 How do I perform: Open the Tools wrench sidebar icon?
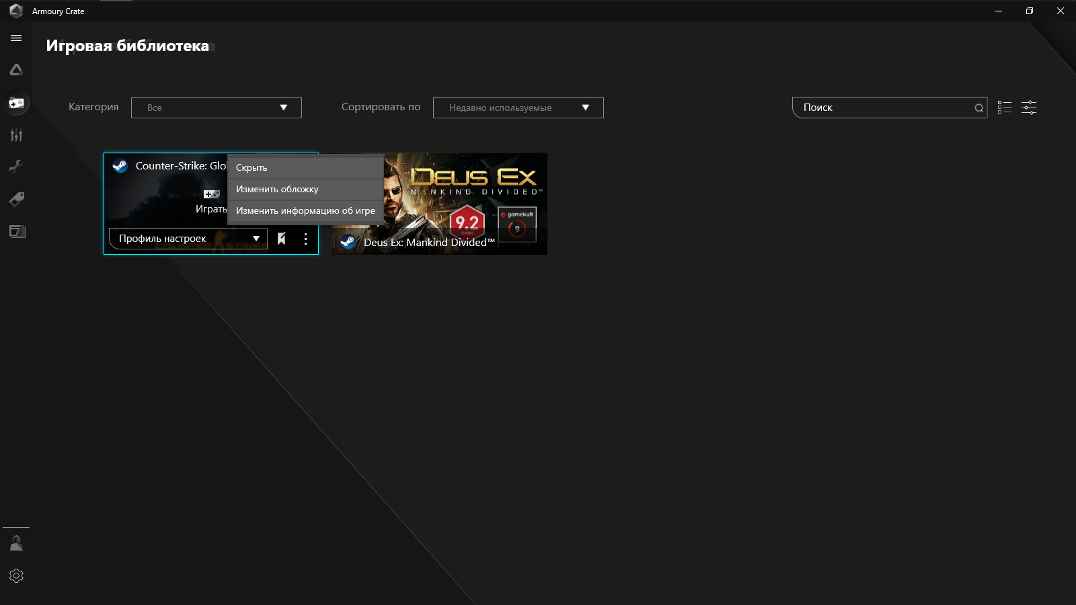[16, 167]
